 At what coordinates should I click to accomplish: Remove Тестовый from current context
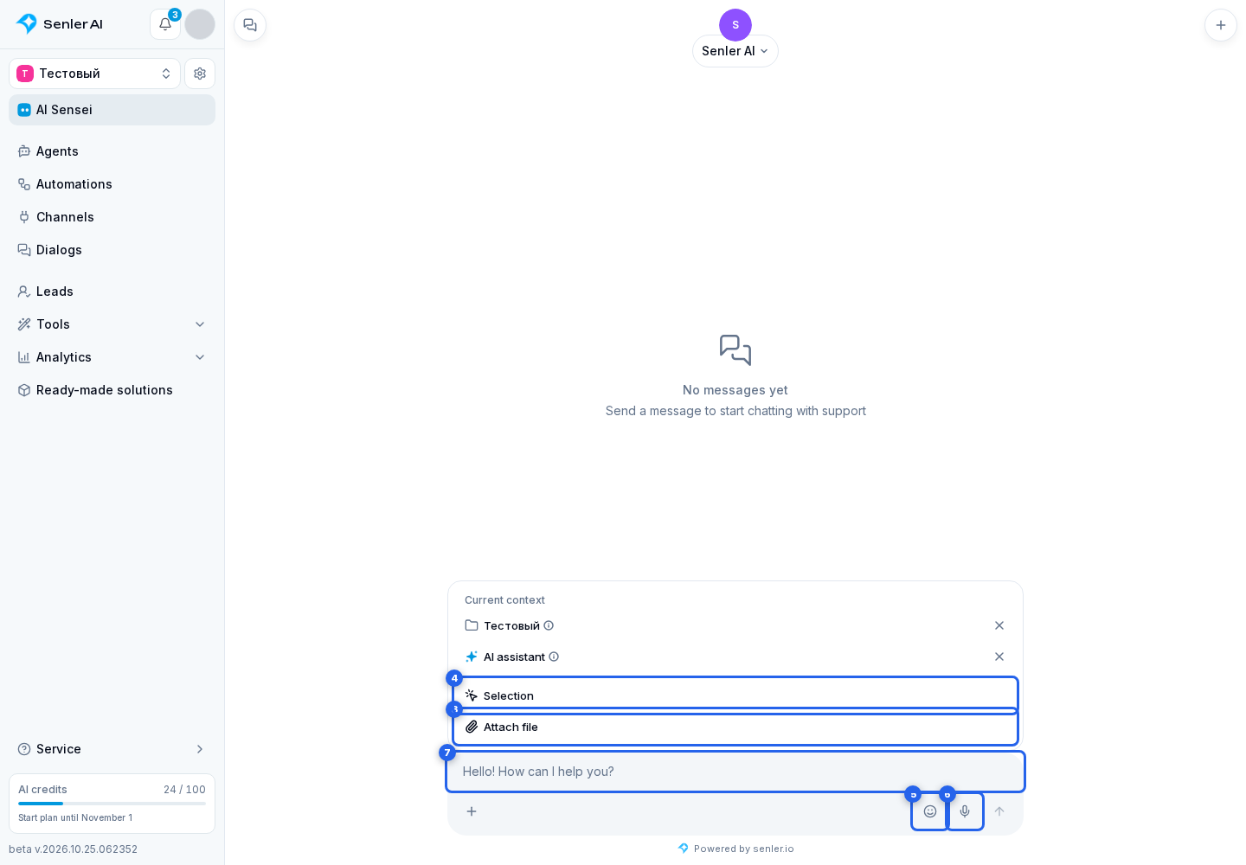(999, 625)
